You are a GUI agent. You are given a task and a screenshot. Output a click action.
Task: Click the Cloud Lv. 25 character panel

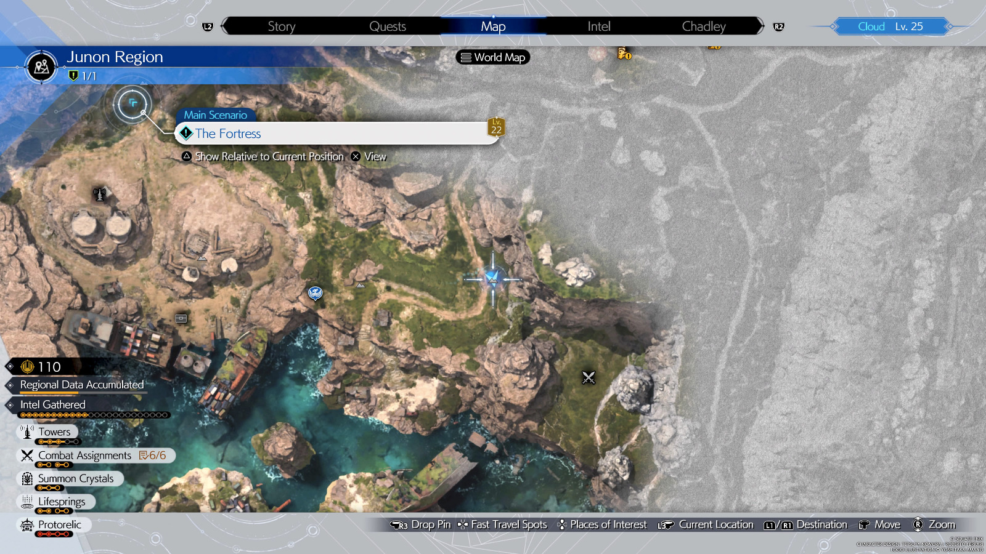click(x=891, y=26)
